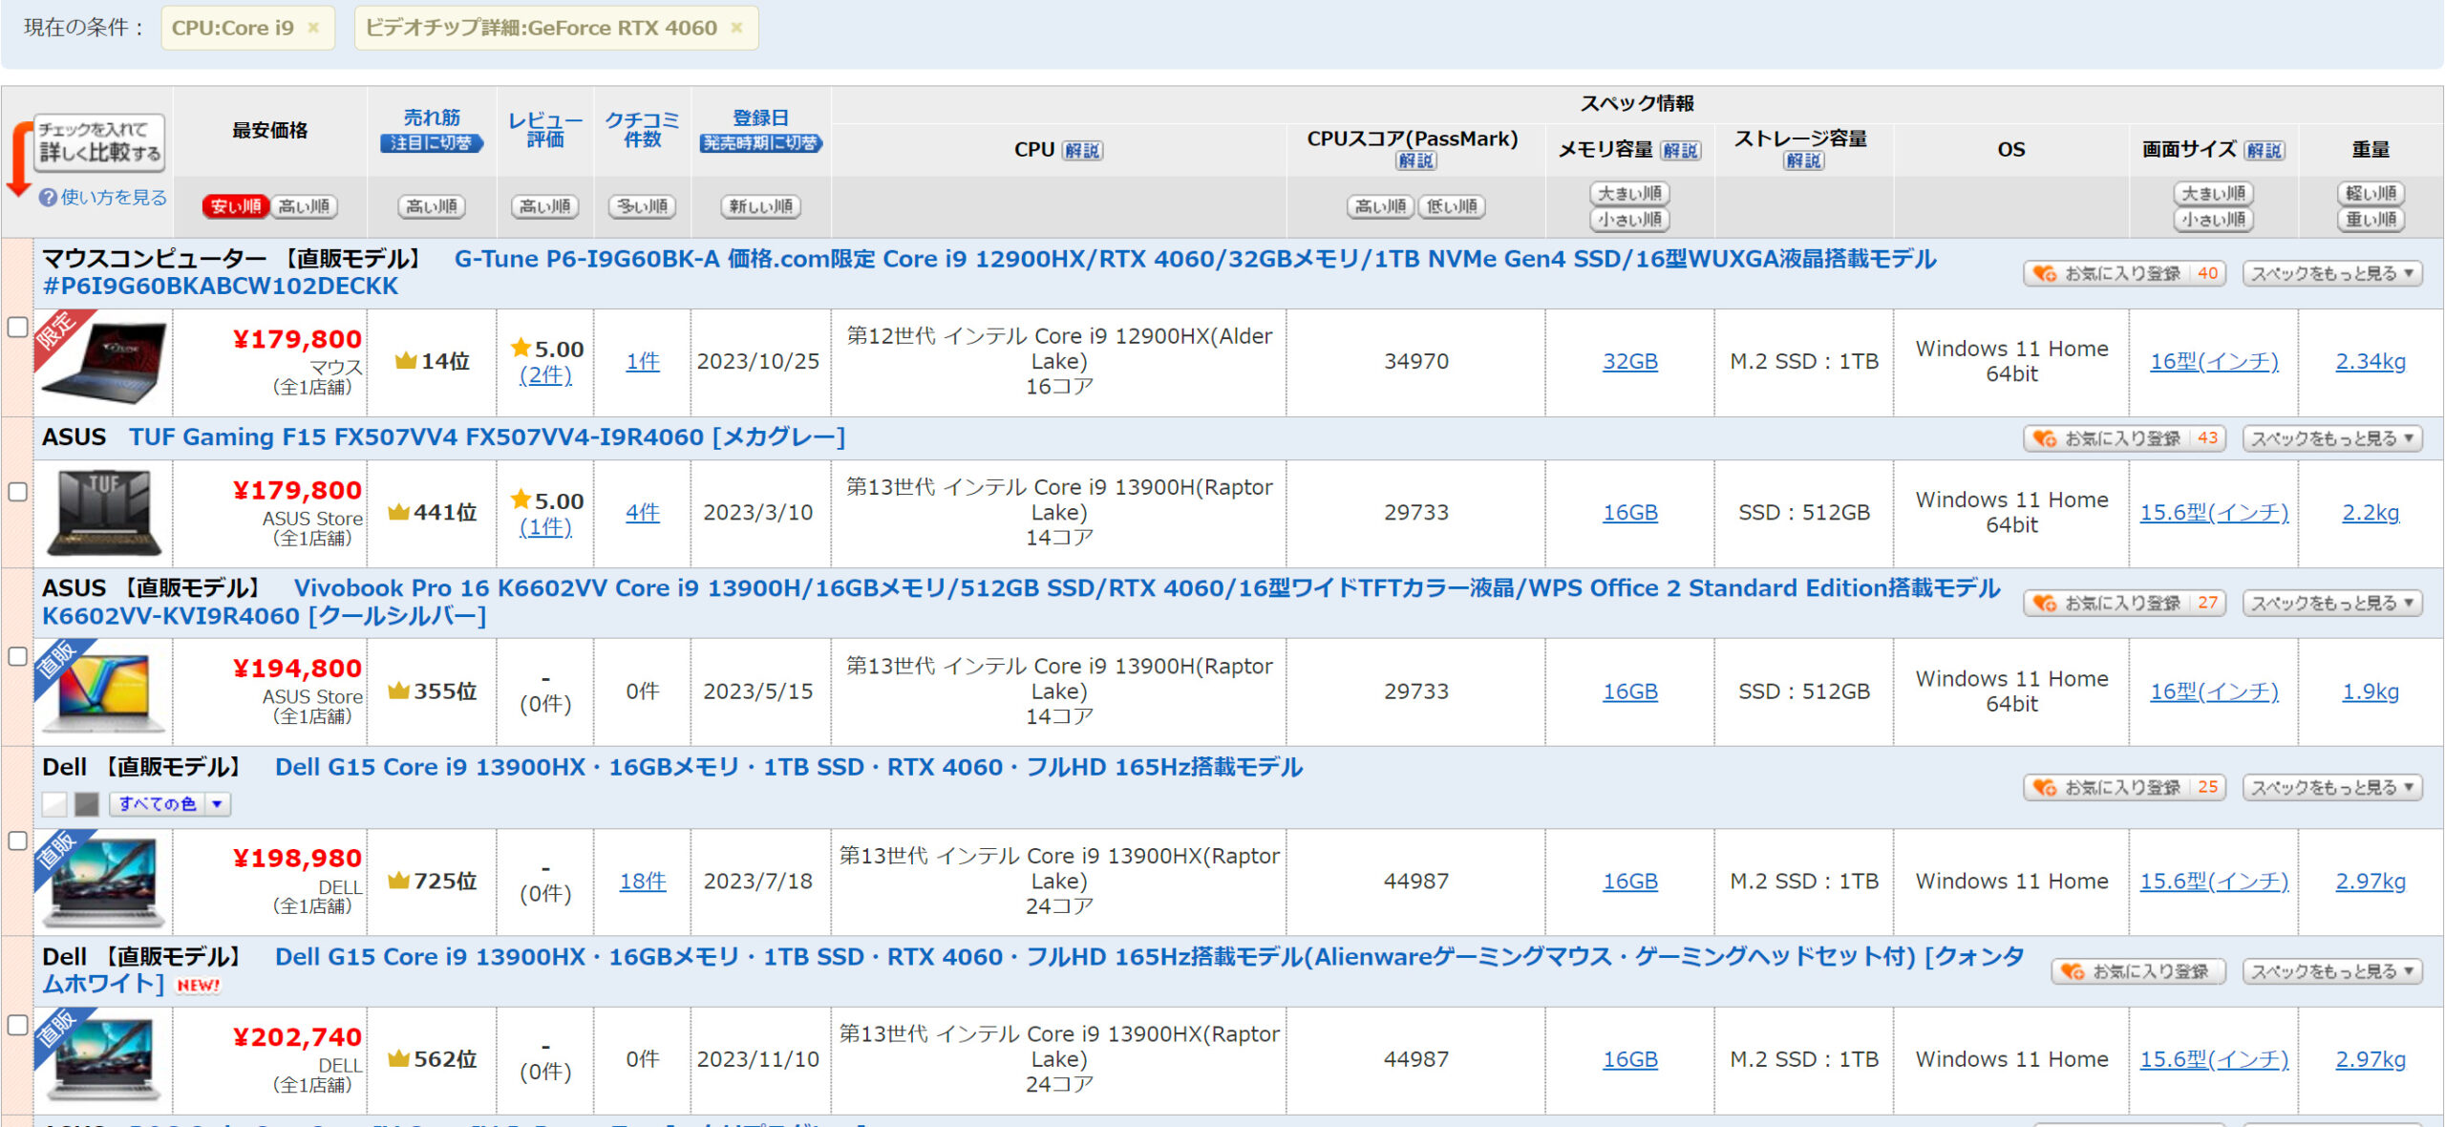The width and height of the screenshot is (2445, 1127).
Task: Add G-Tune P6 to favorites
Action: 2123,273
